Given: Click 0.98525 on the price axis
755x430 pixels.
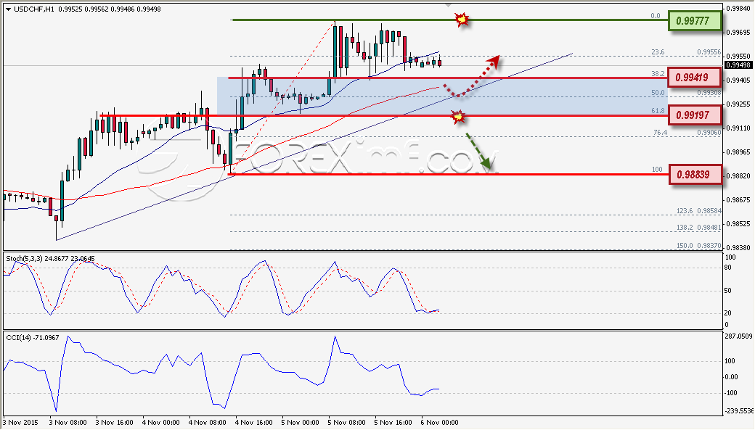Looking at the screenshot, I should coord(738,223).
